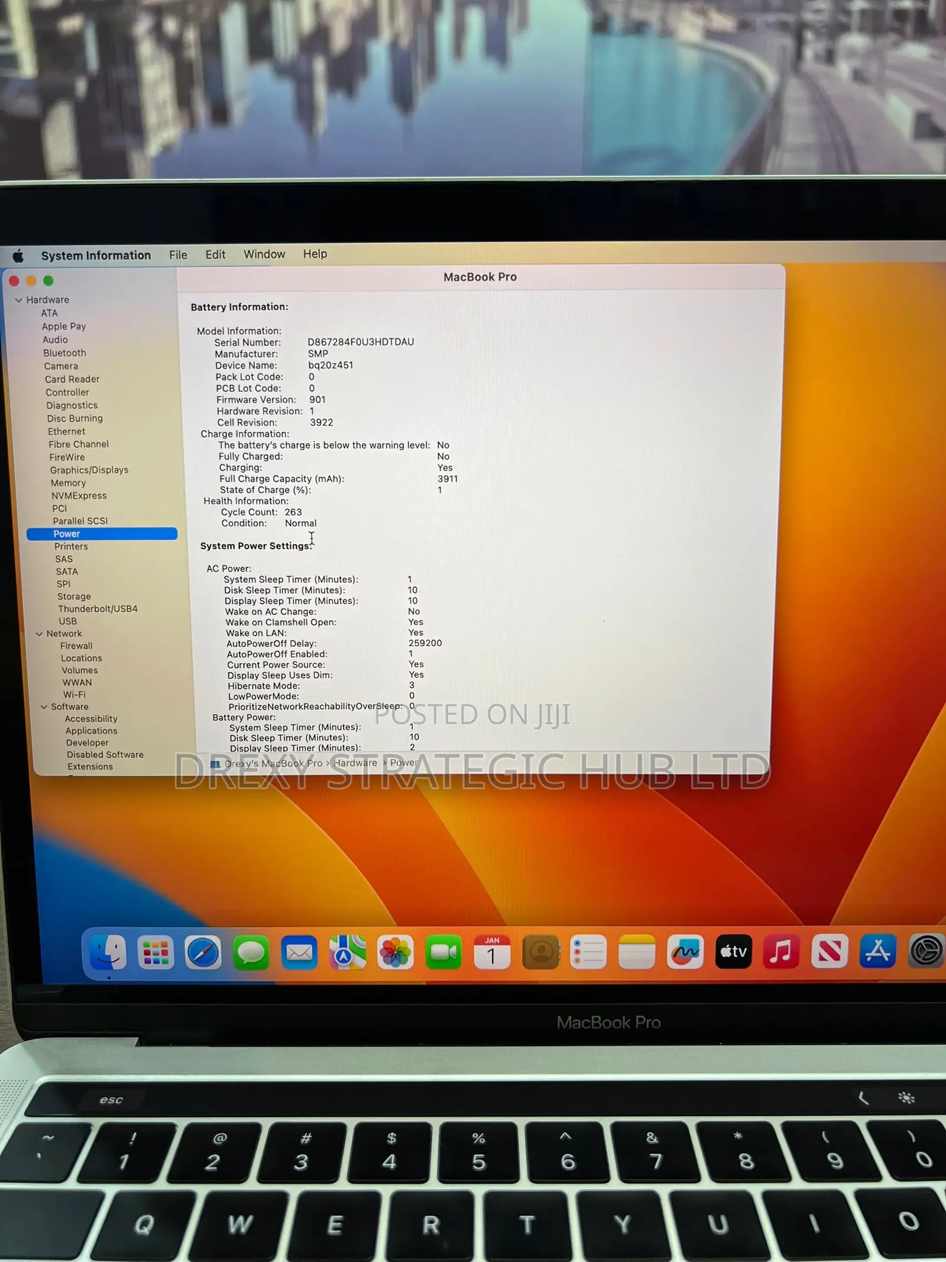The width and height of the screenshot is (946, 1262).
Task: Open Launchpad in the Dock
Action: (x=155, y=952)
